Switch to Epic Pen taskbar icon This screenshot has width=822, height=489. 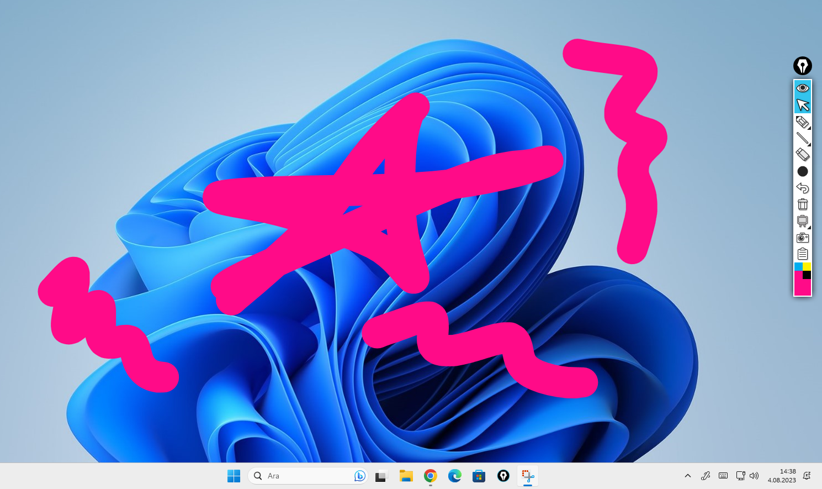[503, 476]
